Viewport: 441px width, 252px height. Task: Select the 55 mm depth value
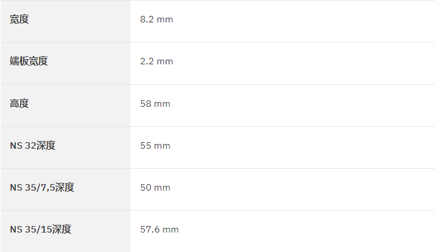pyautogui.click(x=155, y=146)
